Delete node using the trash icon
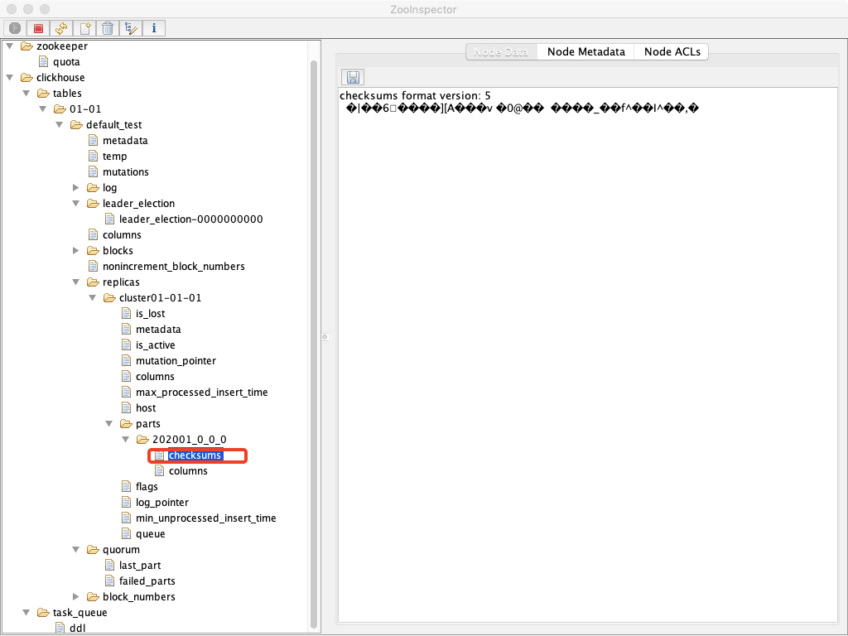Screen dimensions: 848x636 (x=108, y=28)
